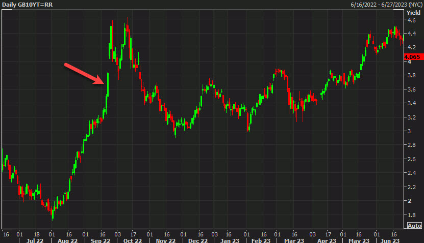Screen dimensions: 424x243
Task: Click the Sep 22 month label
Action: pos(101,240)
